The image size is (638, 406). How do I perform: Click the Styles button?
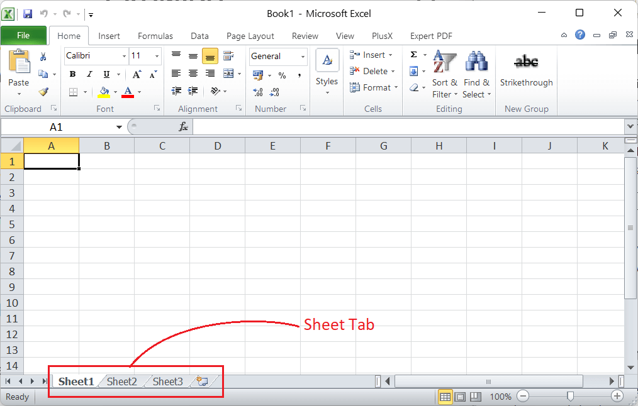point(327,69)
